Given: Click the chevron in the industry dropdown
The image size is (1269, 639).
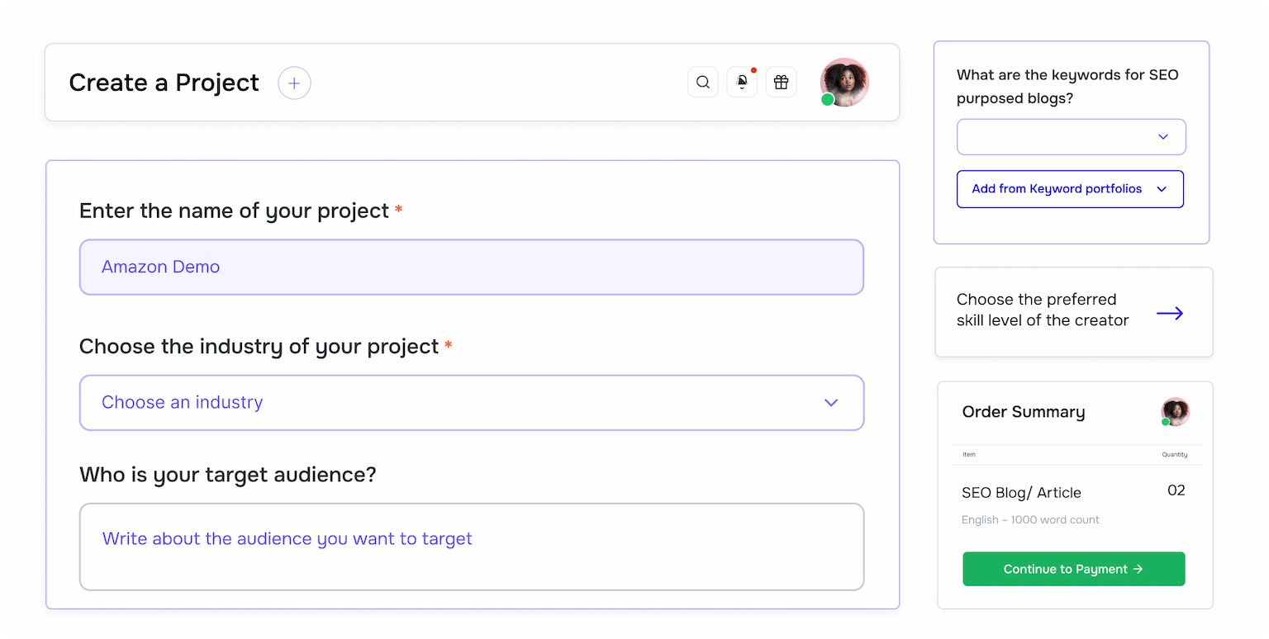Looking at the screenshot, I should point(831,403).
